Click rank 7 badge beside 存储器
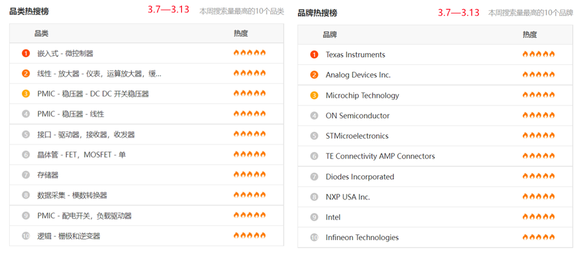This screenshot has width=583, height=257. [26, 175]
